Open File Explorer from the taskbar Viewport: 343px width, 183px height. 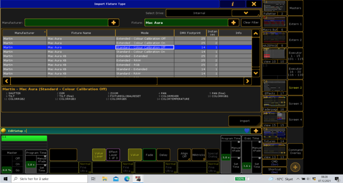point(105,179)
